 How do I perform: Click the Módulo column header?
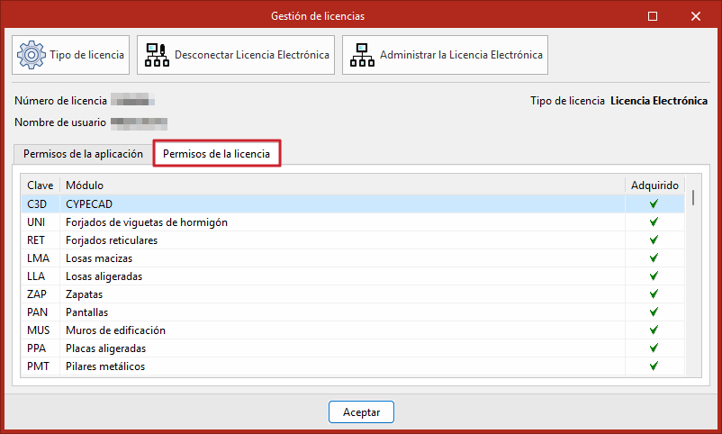pyautogui.click(x=342, y=185)
